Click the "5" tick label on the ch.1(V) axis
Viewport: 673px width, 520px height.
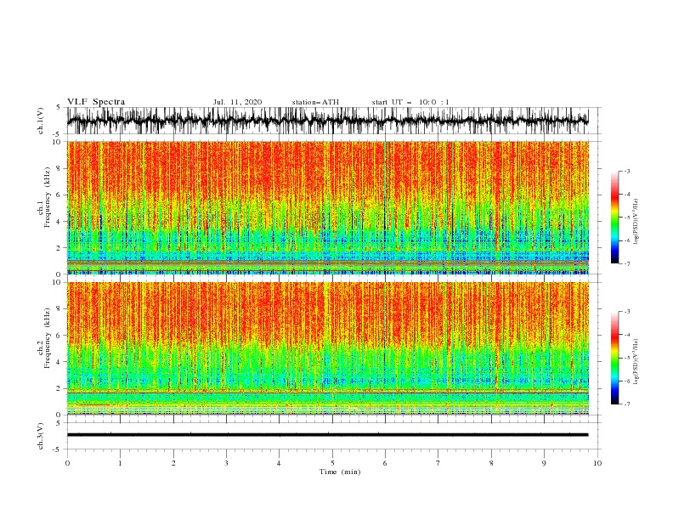(x=59, y=107)
